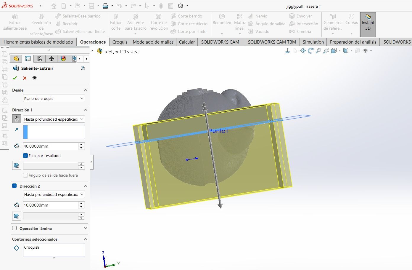Click the New document icon
The image size is (412, 270).
[64, 6]
